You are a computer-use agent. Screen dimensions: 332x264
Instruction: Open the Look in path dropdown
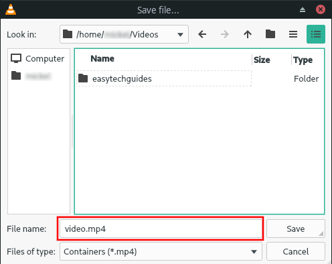click(124, 34)
